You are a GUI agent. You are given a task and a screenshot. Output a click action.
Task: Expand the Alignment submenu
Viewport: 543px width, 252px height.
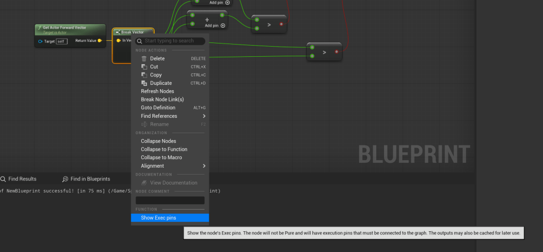203,166
